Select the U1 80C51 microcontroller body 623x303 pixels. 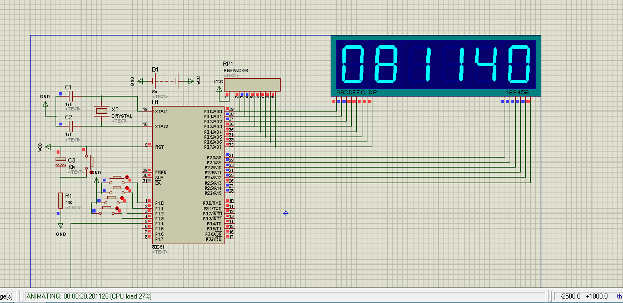[188, 174]
